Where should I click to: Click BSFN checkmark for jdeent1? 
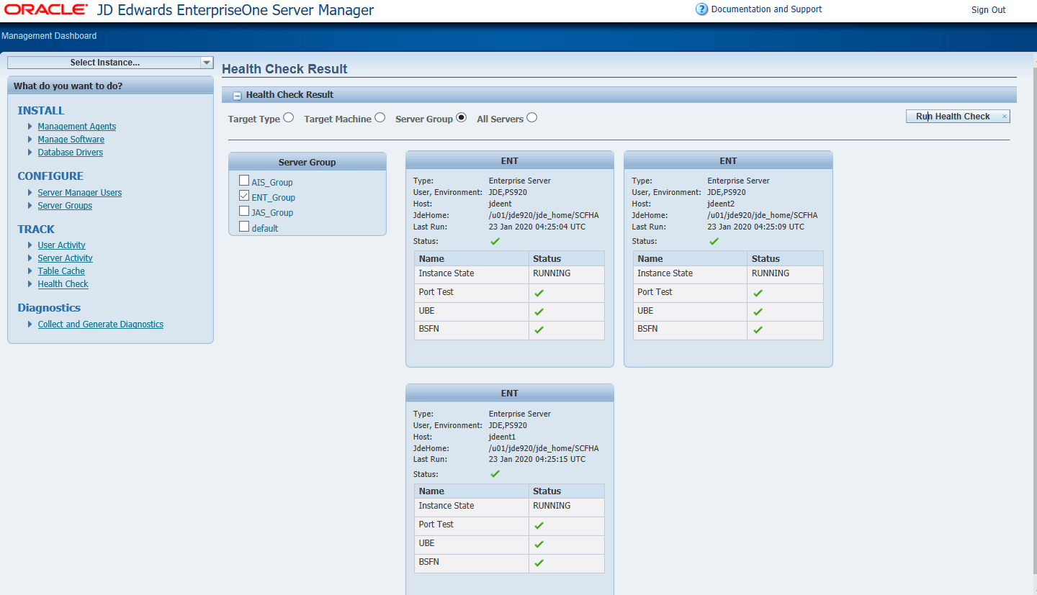[x=539, y=563]
